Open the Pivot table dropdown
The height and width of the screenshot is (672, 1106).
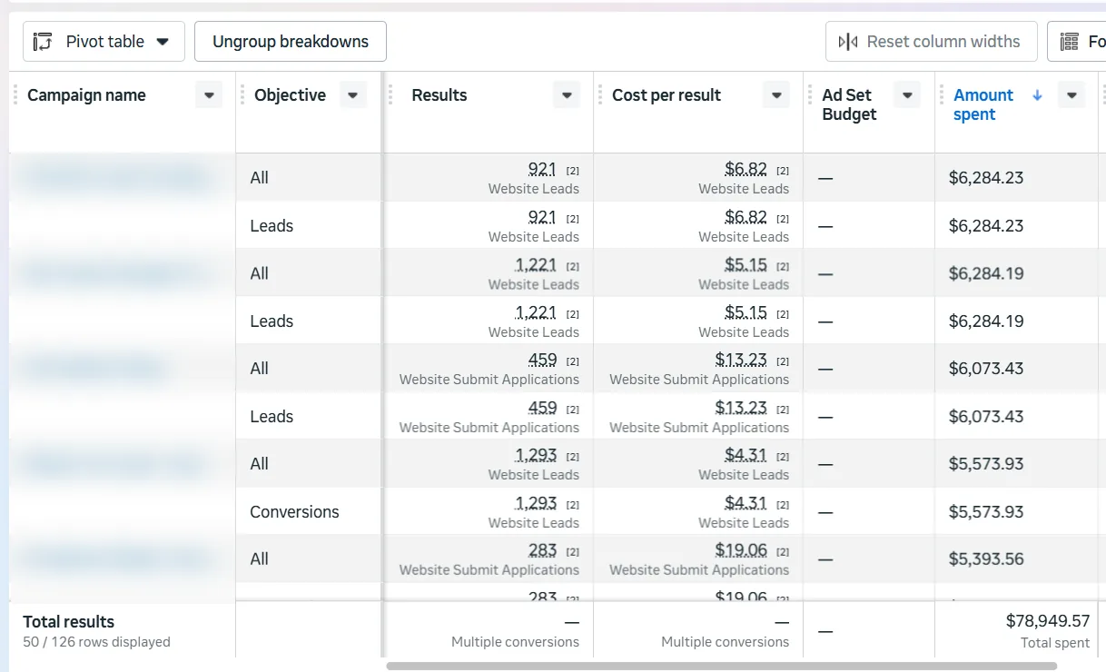coord(104,42)
